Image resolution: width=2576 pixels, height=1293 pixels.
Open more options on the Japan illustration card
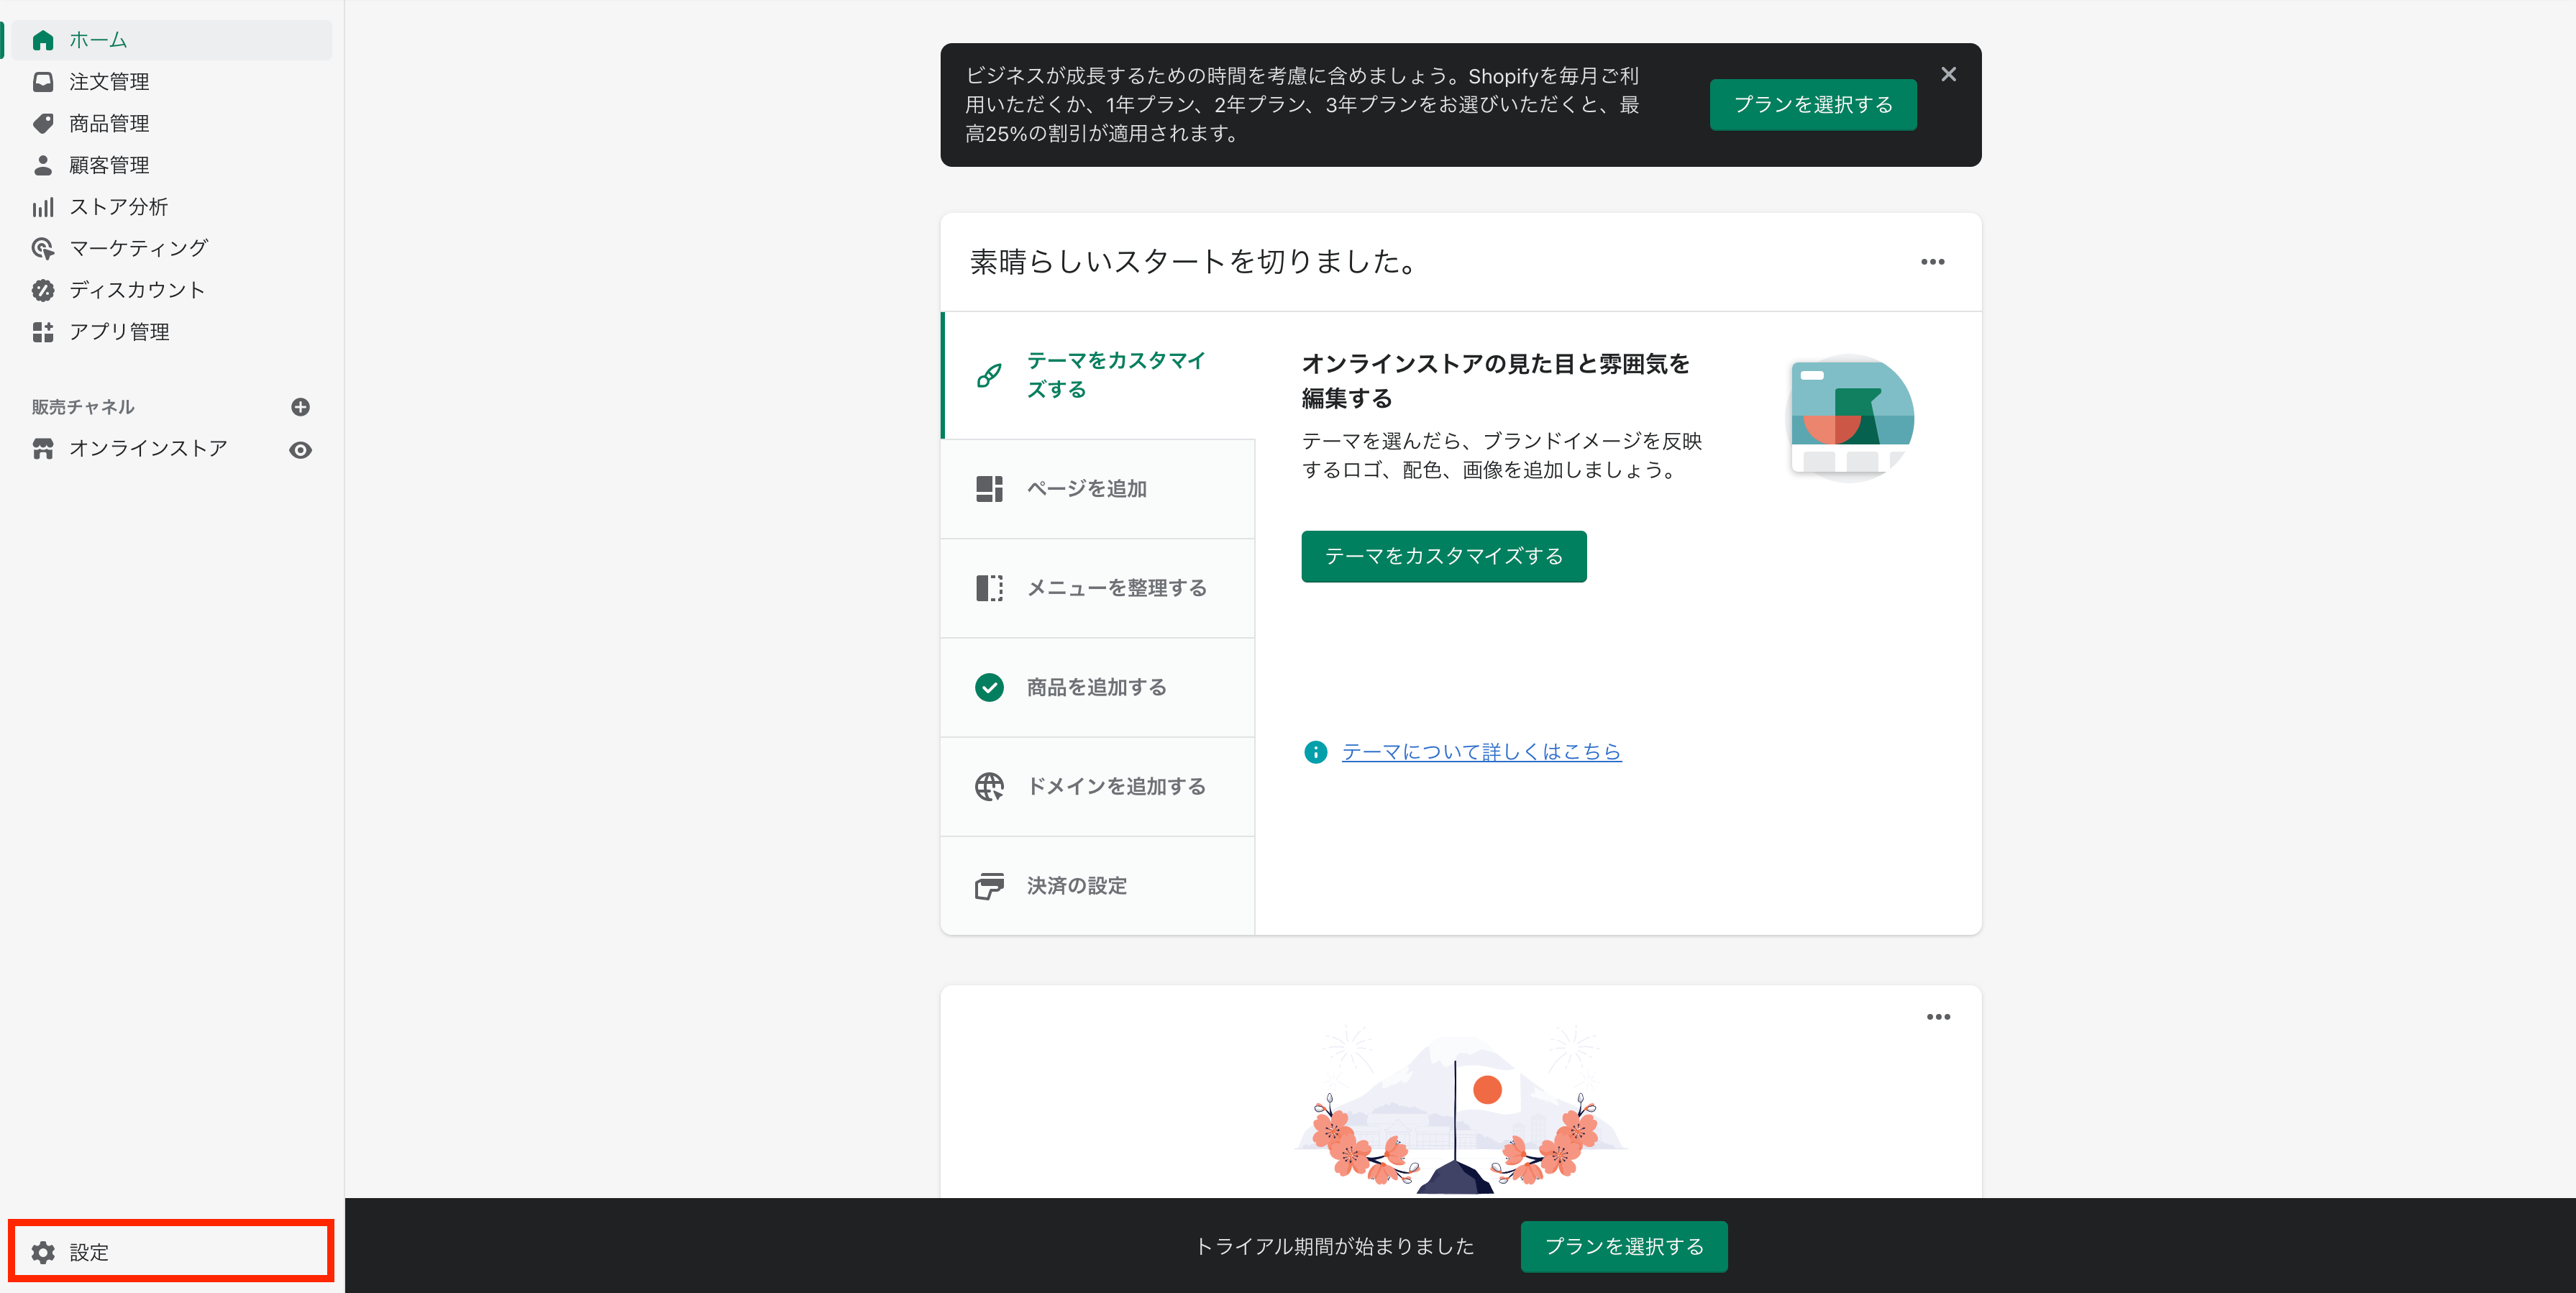(x=1938, y=1017)
